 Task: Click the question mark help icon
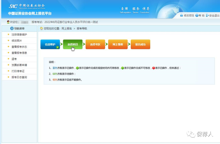197,15
